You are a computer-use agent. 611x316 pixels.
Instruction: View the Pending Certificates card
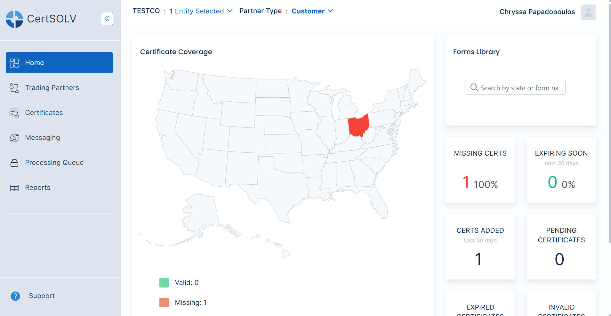click(561, 247)
